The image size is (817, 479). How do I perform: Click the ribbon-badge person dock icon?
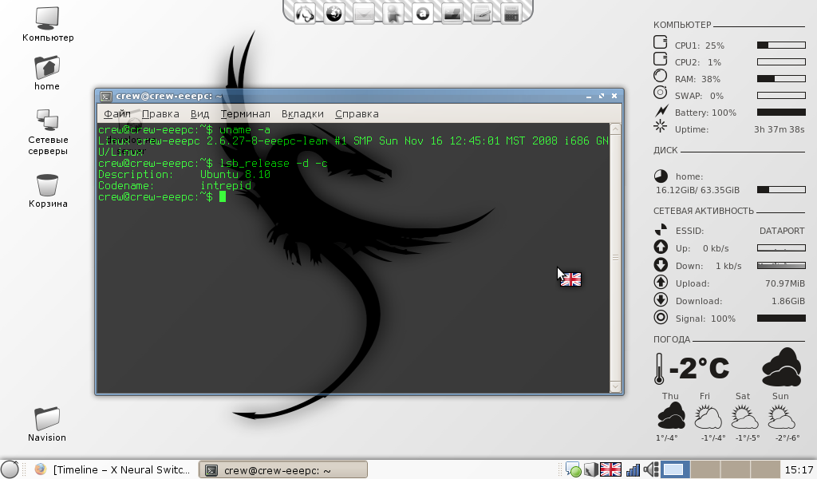coord(393,13)
